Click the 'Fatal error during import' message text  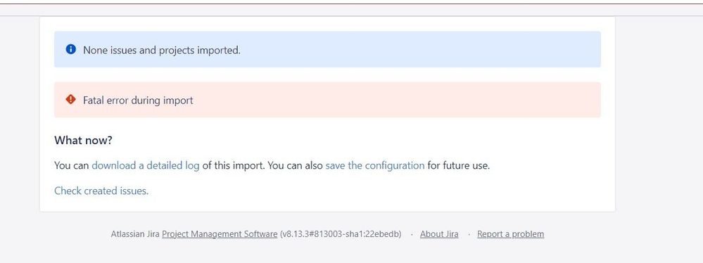click(138, 101)
